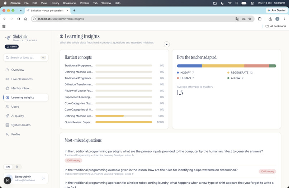
Task: Click the Admin role badge
Action: [x=11, y=47]
